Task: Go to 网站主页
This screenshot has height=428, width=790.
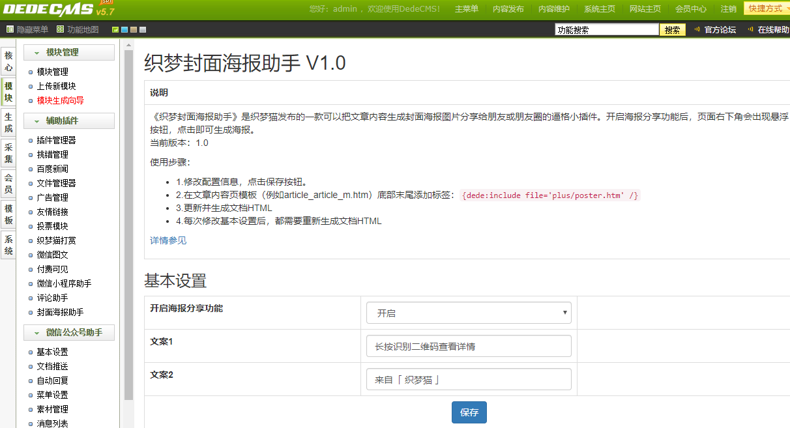Action: (645, 9)
